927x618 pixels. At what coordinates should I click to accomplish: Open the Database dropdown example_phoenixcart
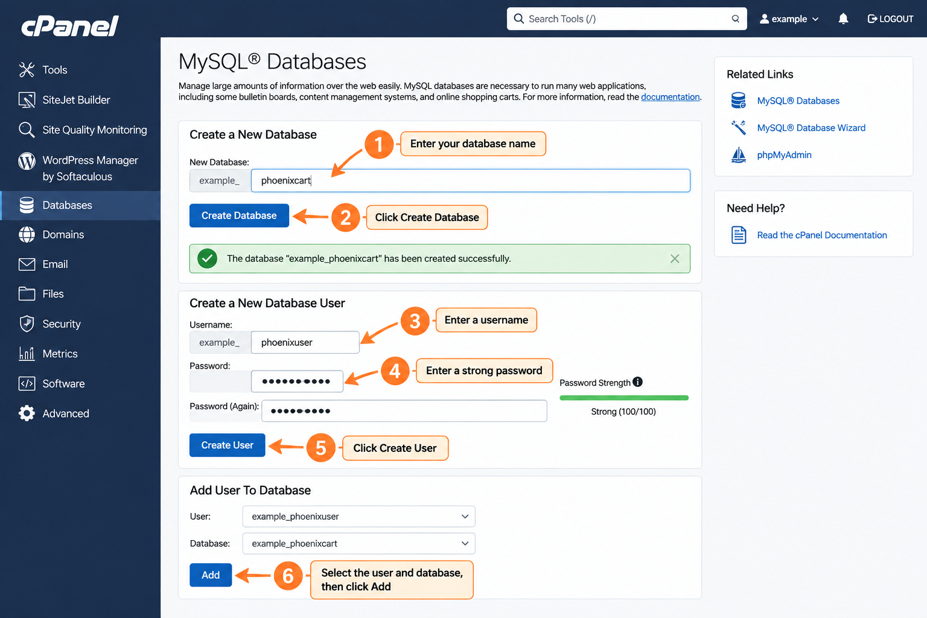(x=358, y=544)
